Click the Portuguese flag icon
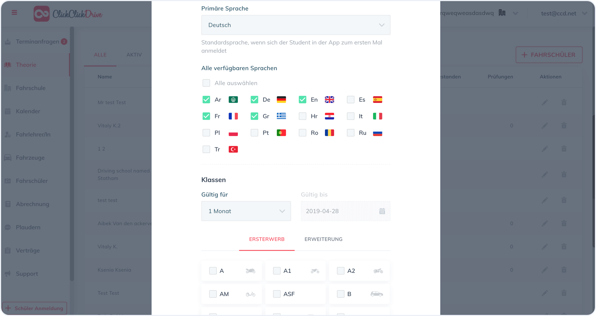 (281, 133)
